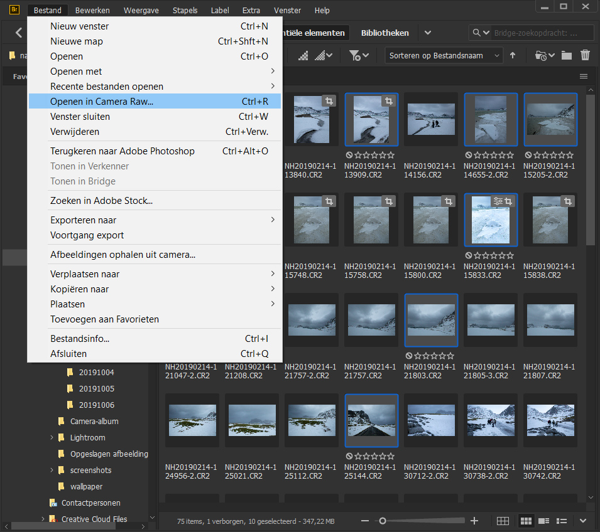Click the reject icon under NH20190214-113909.CR2
600x532 pixels.
[349, 155]
